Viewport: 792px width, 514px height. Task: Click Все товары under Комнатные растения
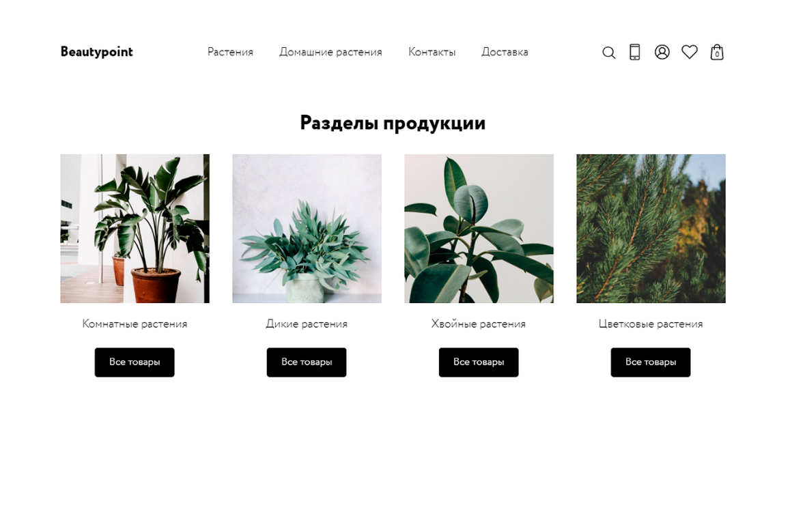pyautogui.click(x=135, y=362)
